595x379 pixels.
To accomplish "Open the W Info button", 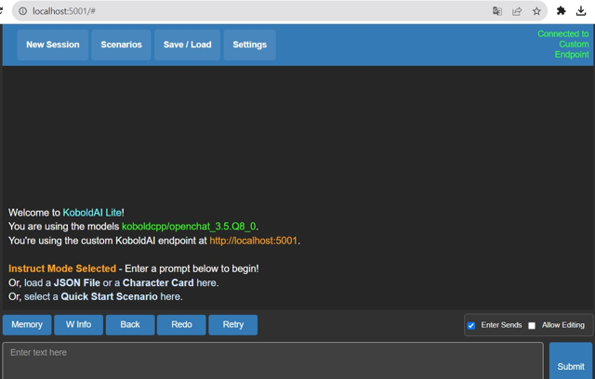I will 78,325.
